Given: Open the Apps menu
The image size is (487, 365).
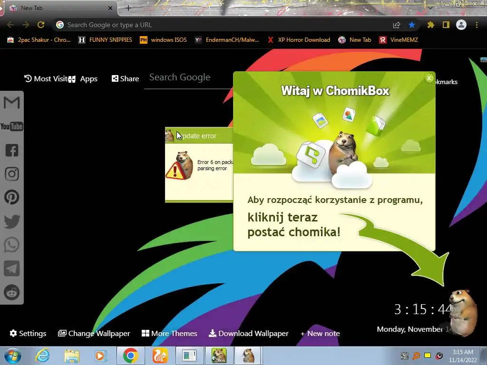Looking at the screenshot, I should (83, 79).
